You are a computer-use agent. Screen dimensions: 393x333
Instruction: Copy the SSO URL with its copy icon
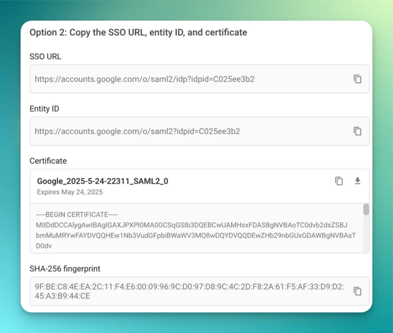tap(357, 79)
